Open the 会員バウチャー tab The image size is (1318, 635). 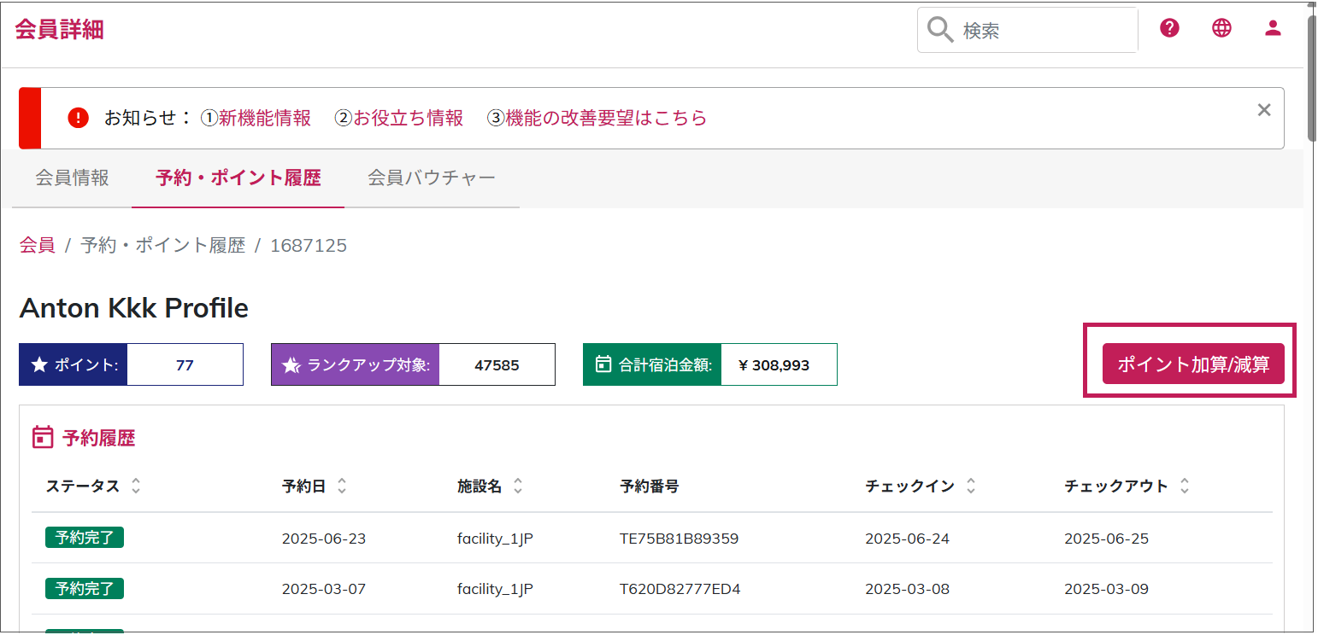tap(432, 178)
